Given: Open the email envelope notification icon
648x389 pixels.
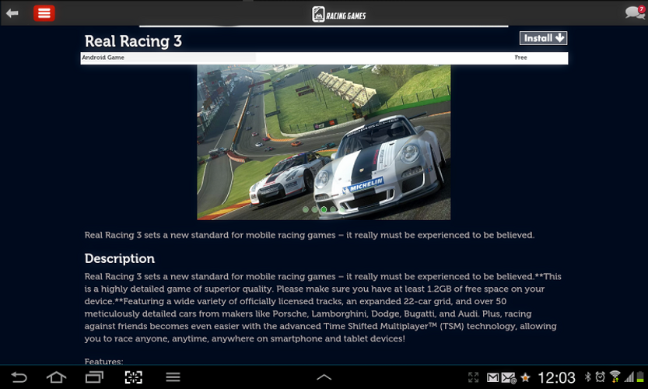Looking at the screenshot, I should tap(508, 378).
